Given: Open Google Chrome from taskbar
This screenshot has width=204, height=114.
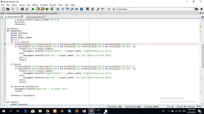Looking at the screenshot, I should point(47,111).
